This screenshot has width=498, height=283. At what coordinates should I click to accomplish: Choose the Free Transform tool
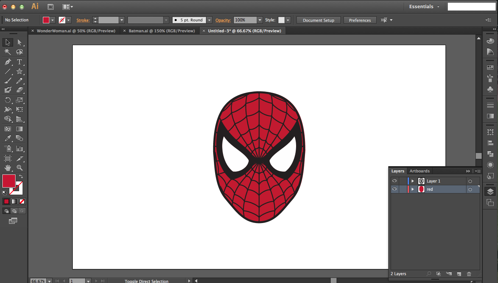coord(19,109)
